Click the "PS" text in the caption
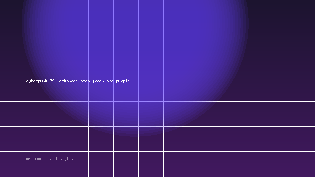315x177 pixels. [52, 81]
